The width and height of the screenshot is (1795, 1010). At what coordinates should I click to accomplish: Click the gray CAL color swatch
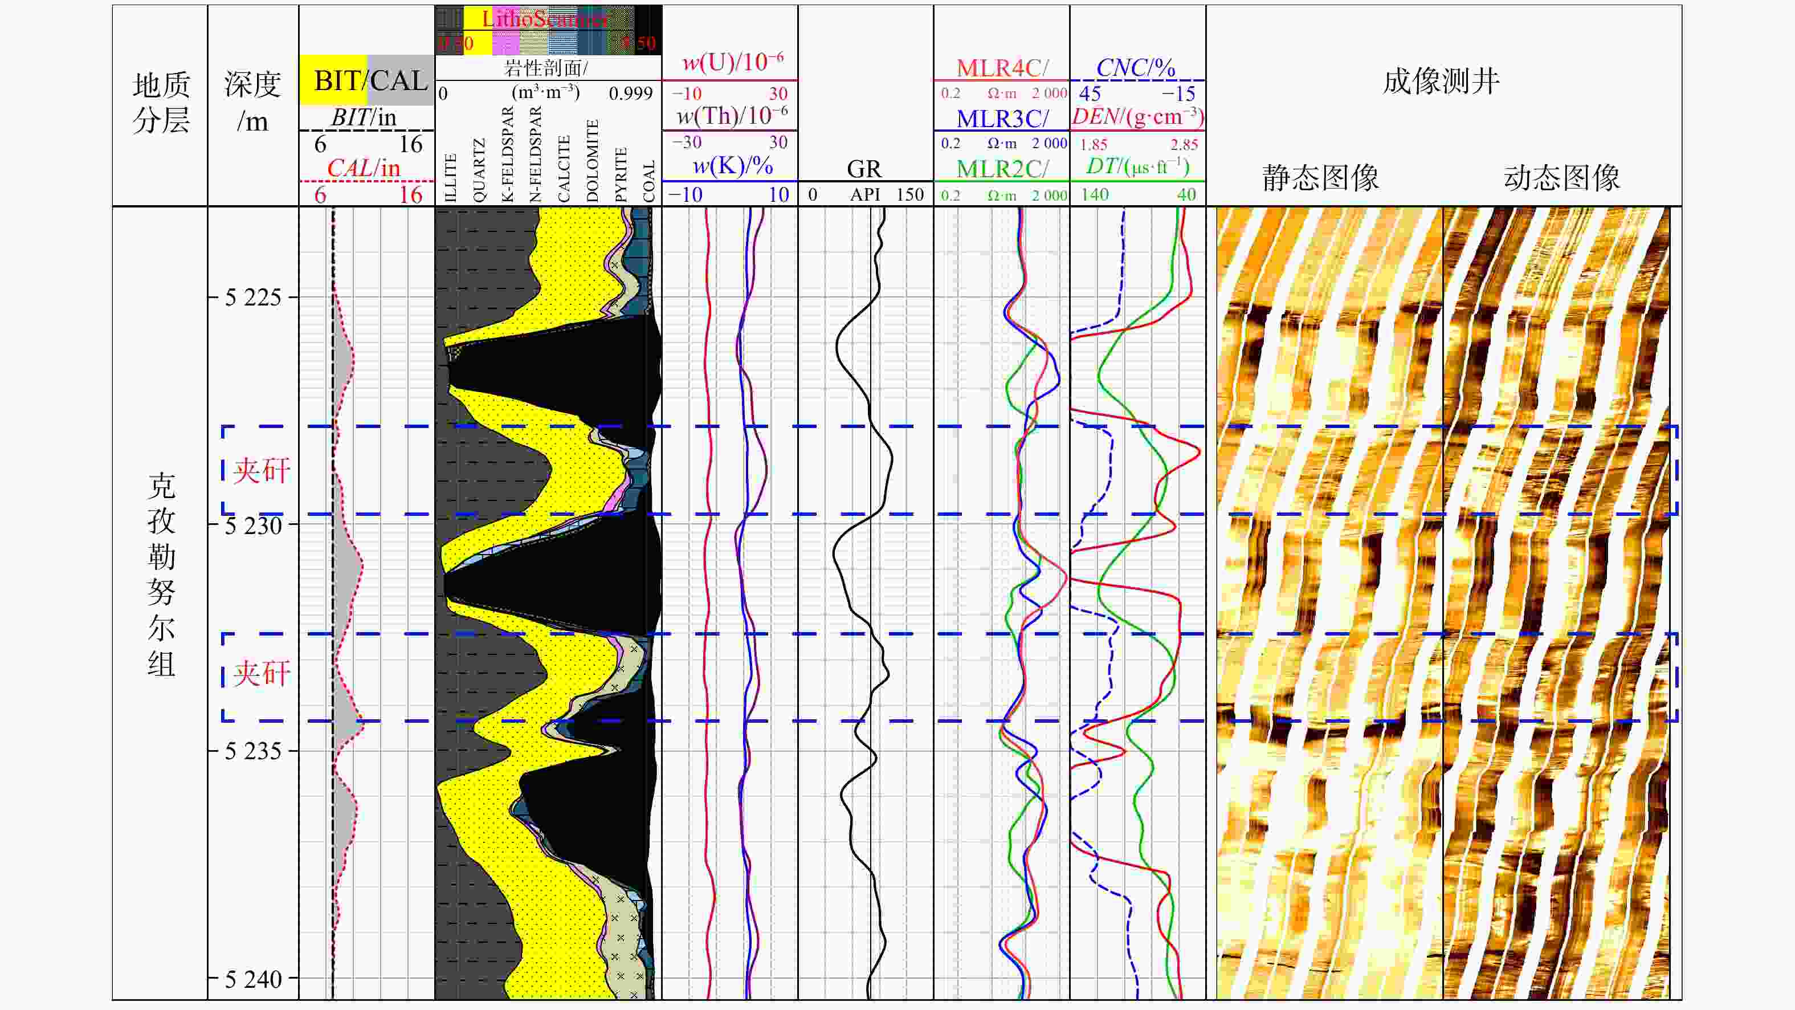400,80
